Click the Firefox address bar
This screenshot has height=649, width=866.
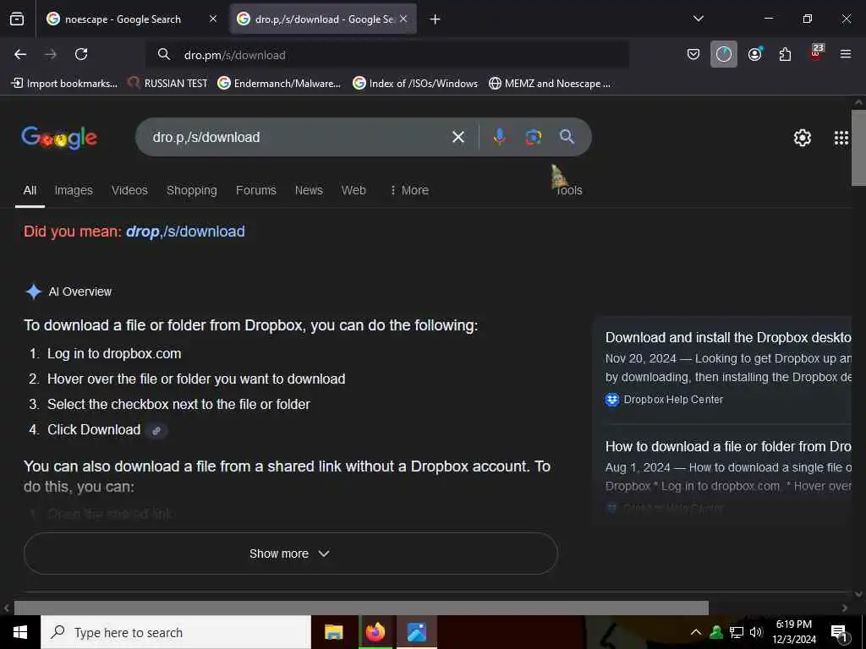[386, 55]
